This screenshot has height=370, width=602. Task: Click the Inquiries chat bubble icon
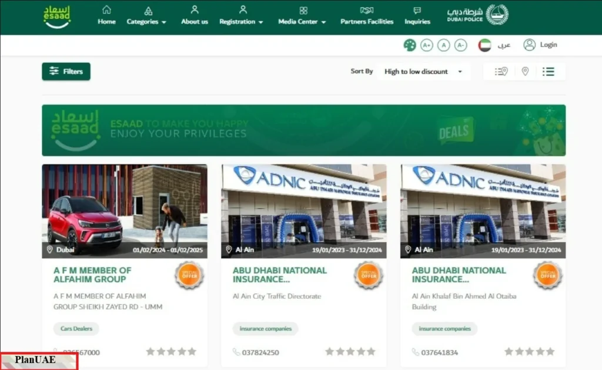pos(417,11)
